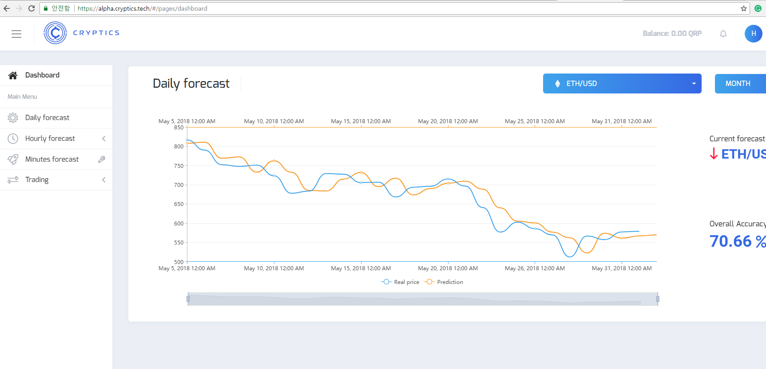
Task: Open the hamburger menu
Action: point(16,34)
